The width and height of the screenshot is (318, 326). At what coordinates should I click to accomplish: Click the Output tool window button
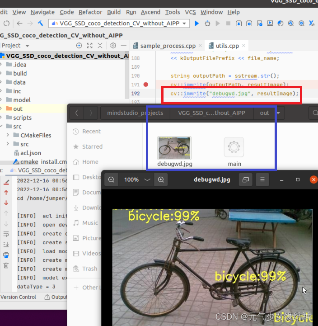(x=56, y=297)
